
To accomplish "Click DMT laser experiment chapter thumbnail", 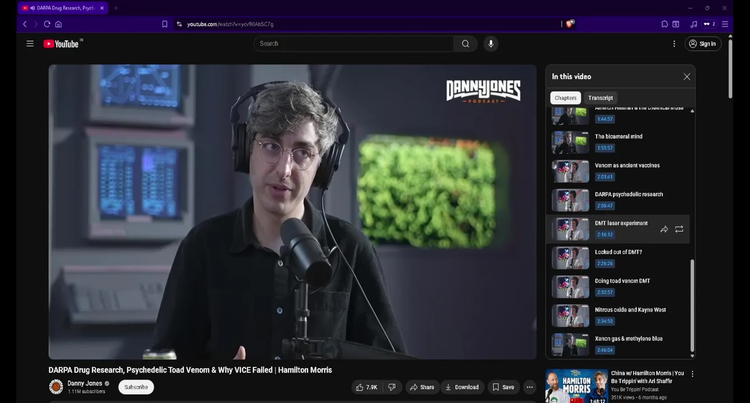I will coord(570,229).
